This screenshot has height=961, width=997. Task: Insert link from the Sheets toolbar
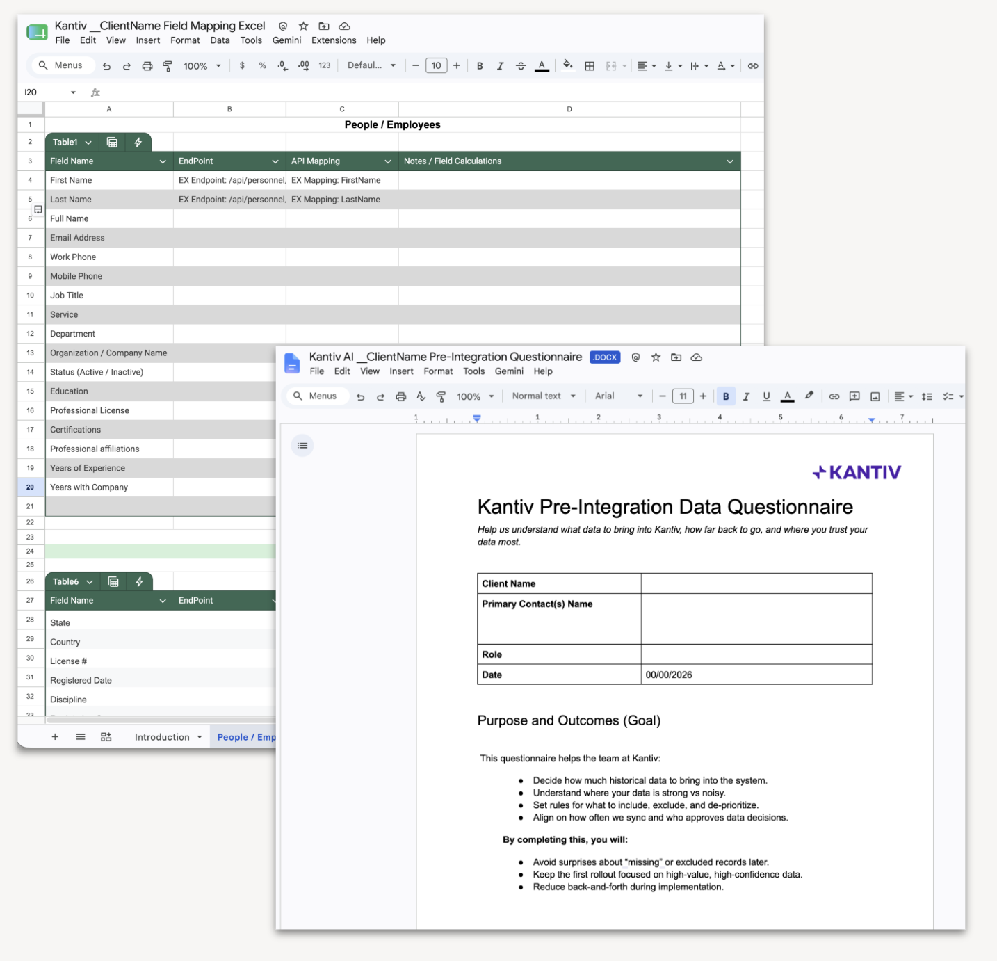753,66
